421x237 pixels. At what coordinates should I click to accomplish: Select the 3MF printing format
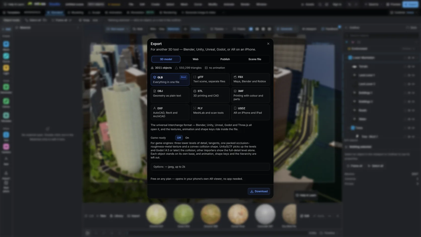[251, 95]
